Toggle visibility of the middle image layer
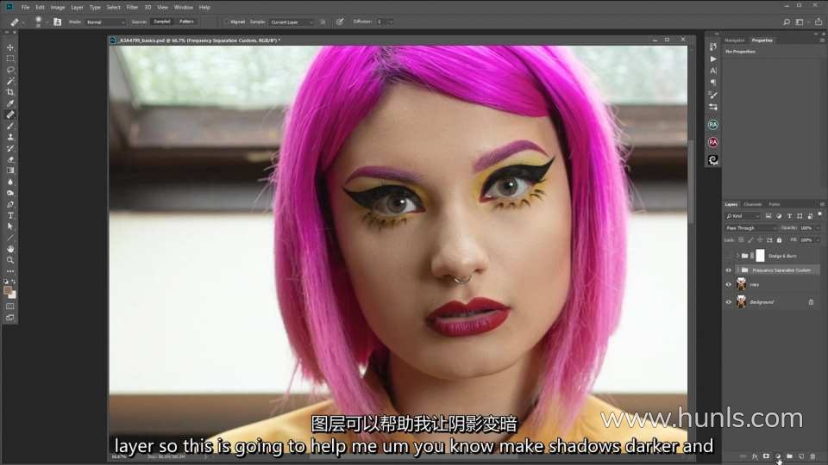The width and height of the screenshot is (828, 465). click(728, 285)
